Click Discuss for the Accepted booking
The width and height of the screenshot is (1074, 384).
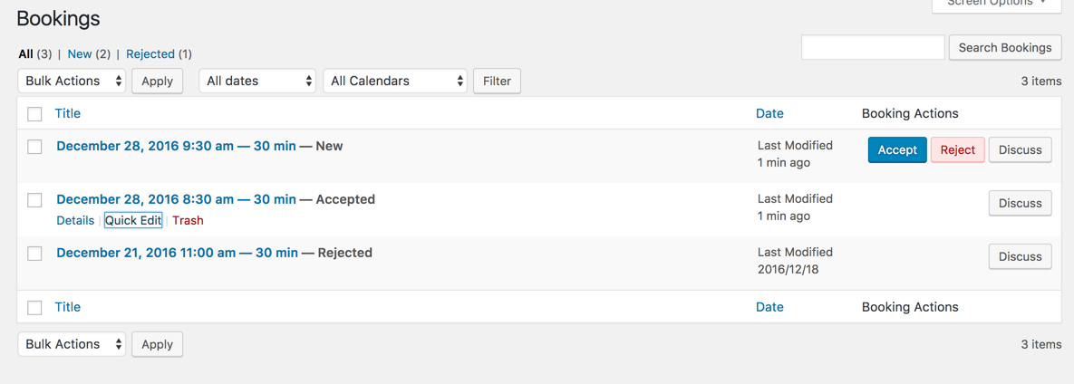click(x=1020, y=204)
